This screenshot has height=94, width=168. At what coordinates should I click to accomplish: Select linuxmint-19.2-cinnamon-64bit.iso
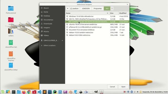[x=97, y=30]
